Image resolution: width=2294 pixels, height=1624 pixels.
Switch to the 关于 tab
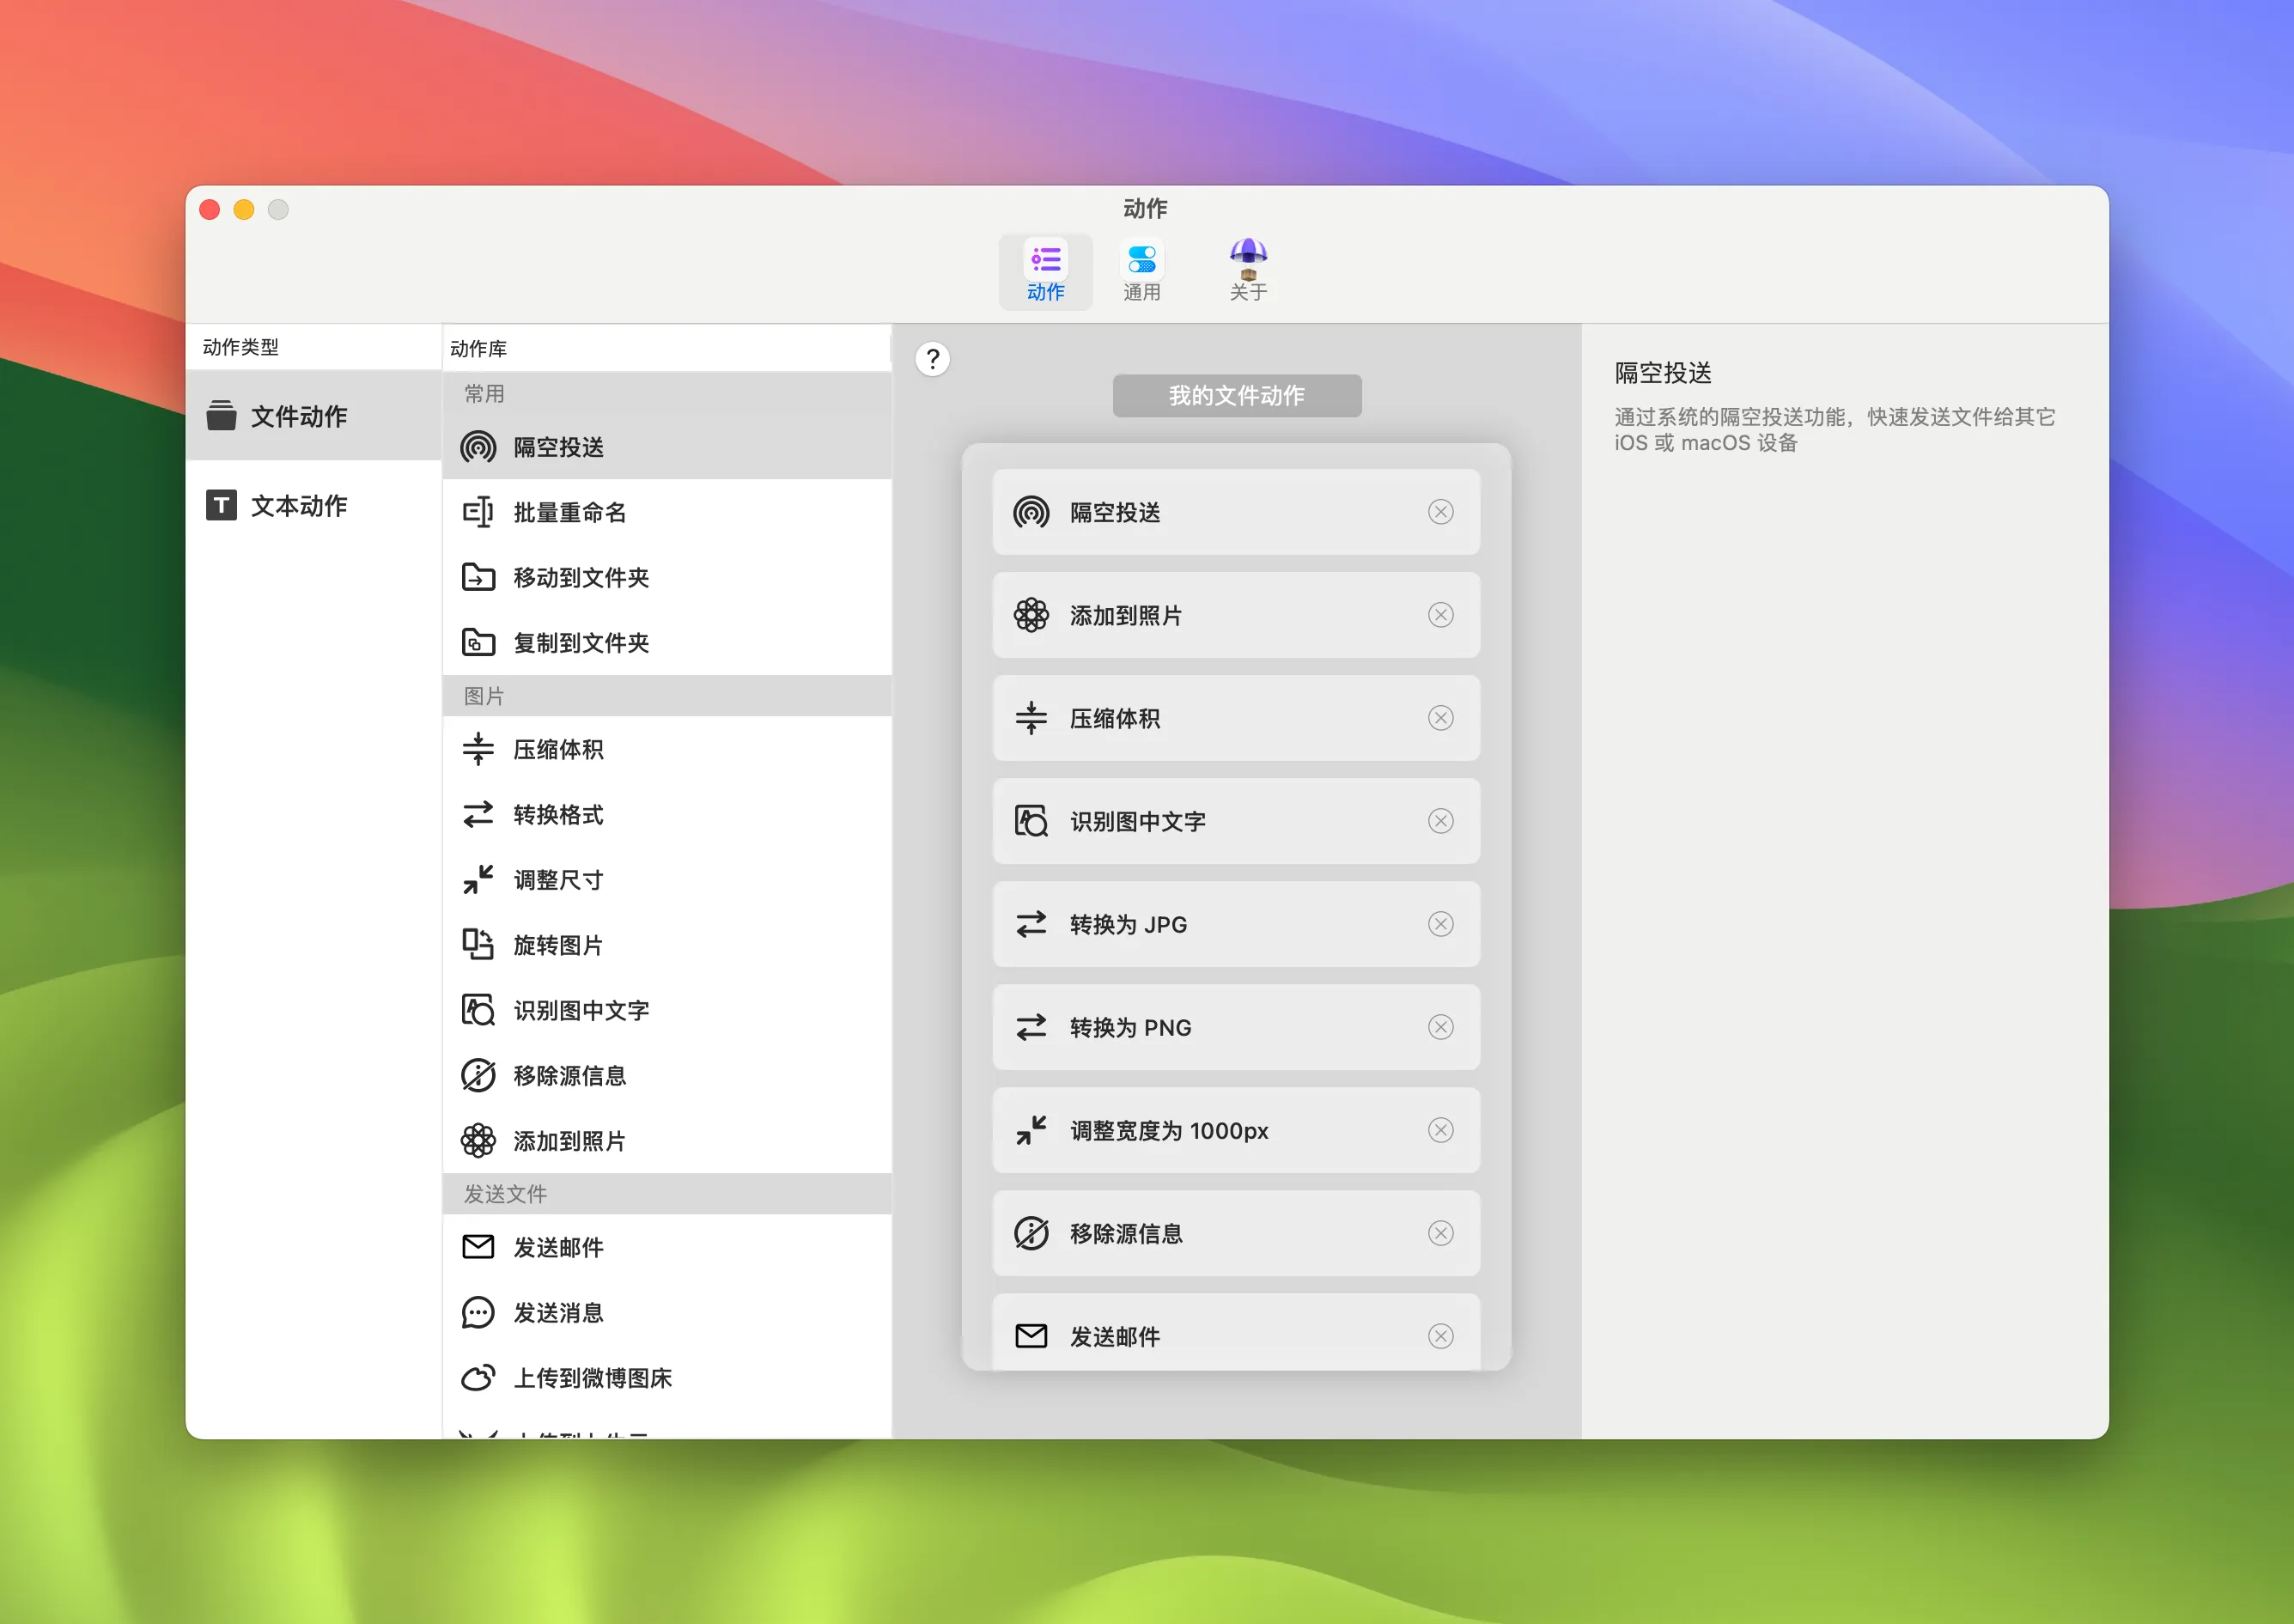[x=1247, y=270]
